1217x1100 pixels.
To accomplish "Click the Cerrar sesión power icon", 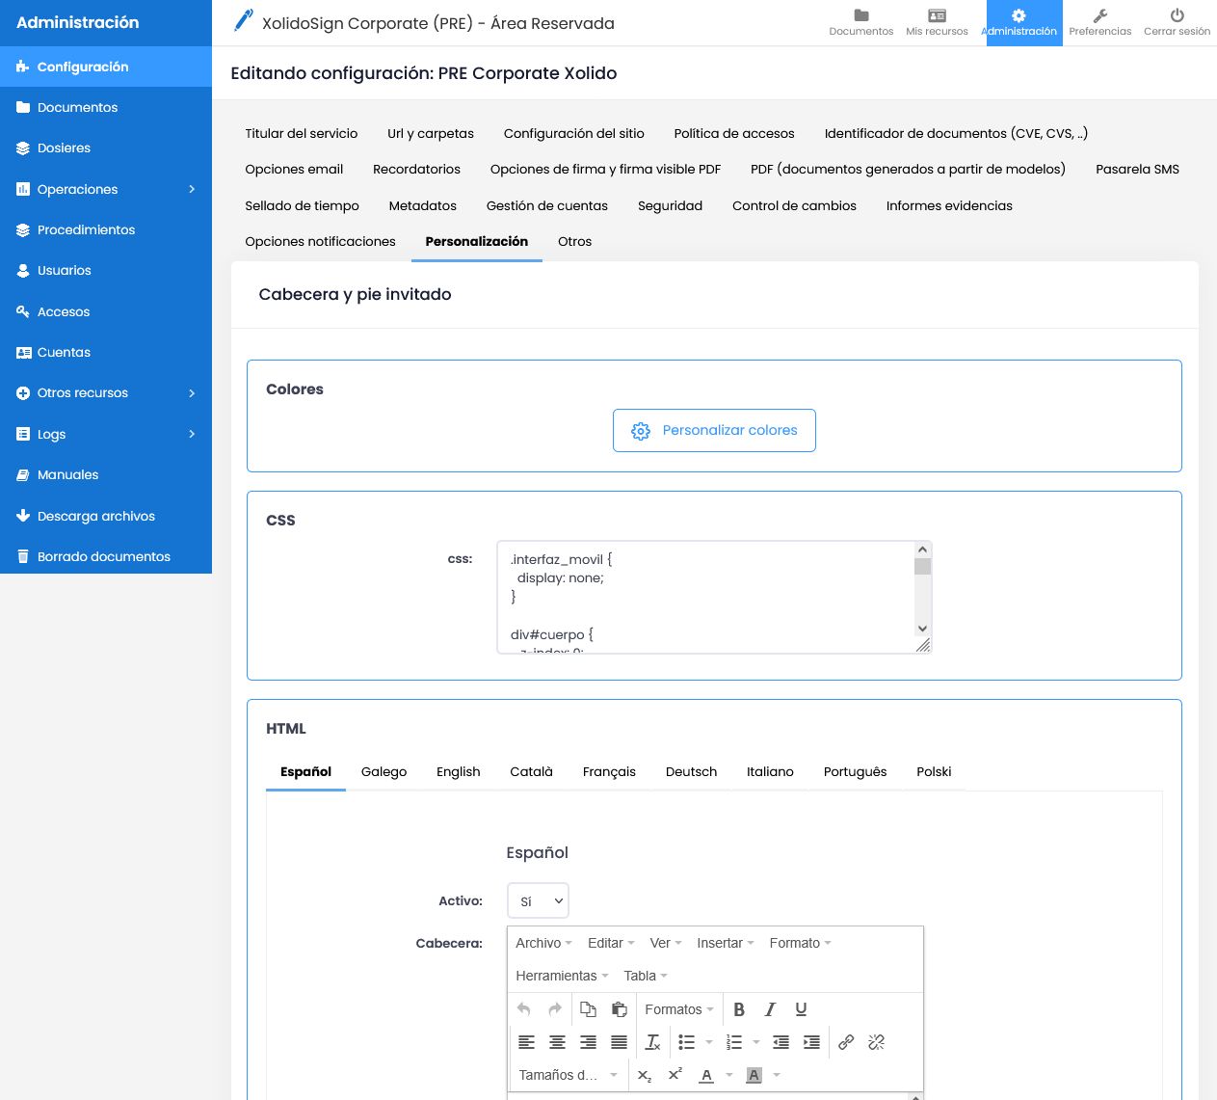I will pyautogui.click(x=1177, y=16).
